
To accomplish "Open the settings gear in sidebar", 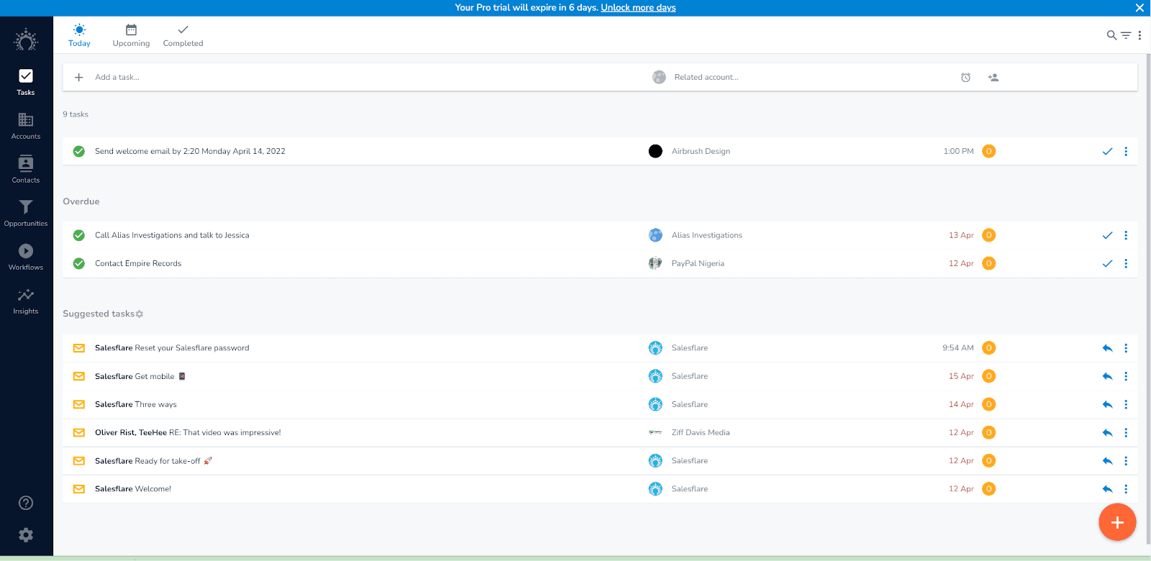I will pos(26,535).
